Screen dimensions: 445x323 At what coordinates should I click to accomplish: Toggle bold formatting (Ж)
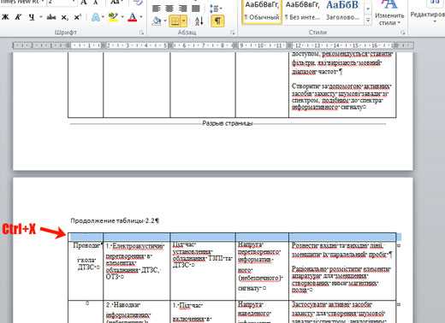coord(5,17)
